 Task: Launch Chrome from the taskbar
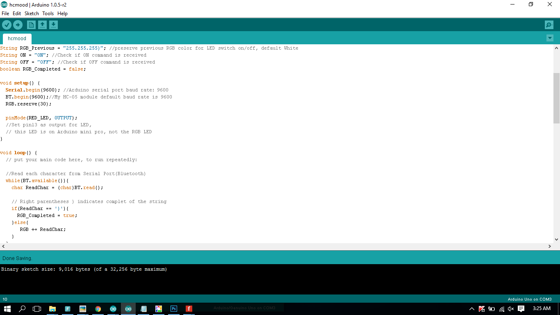(x=98, y=308)
